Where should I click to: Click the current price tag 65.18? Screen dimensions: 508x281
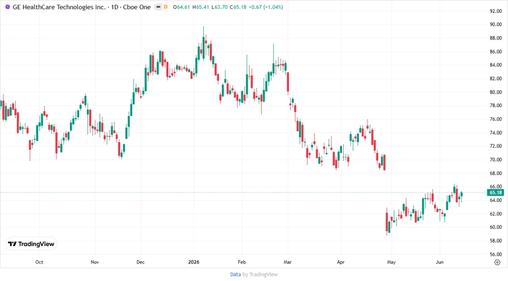coord(496,192)
